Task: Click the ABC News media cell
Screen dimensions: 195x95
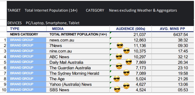Action: pyautogui.click(x=78, y=57)
